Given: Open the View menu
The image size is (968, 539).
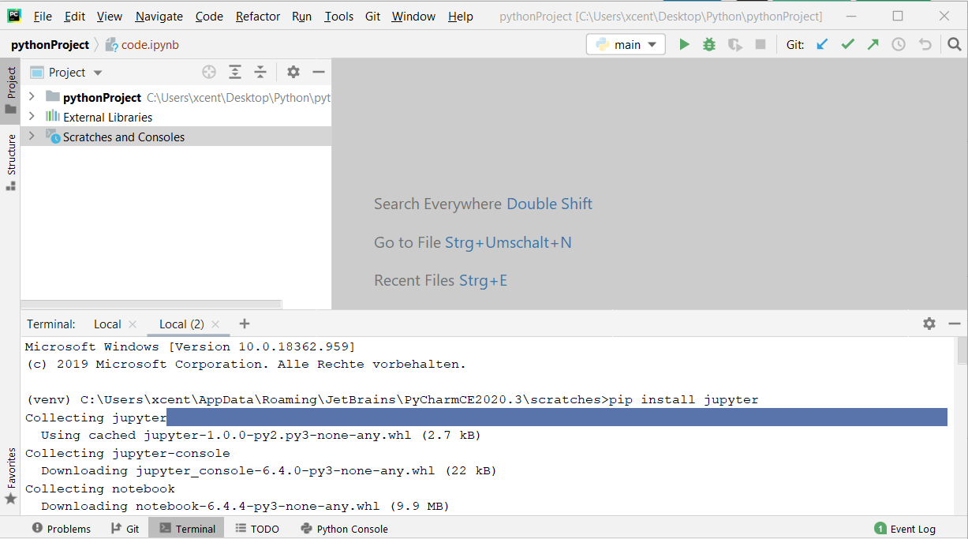Looking at the screenshot, I should click(x=110, y=17).
